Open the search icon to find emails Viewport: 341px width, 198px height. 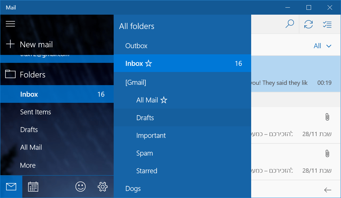coord(290,24)
